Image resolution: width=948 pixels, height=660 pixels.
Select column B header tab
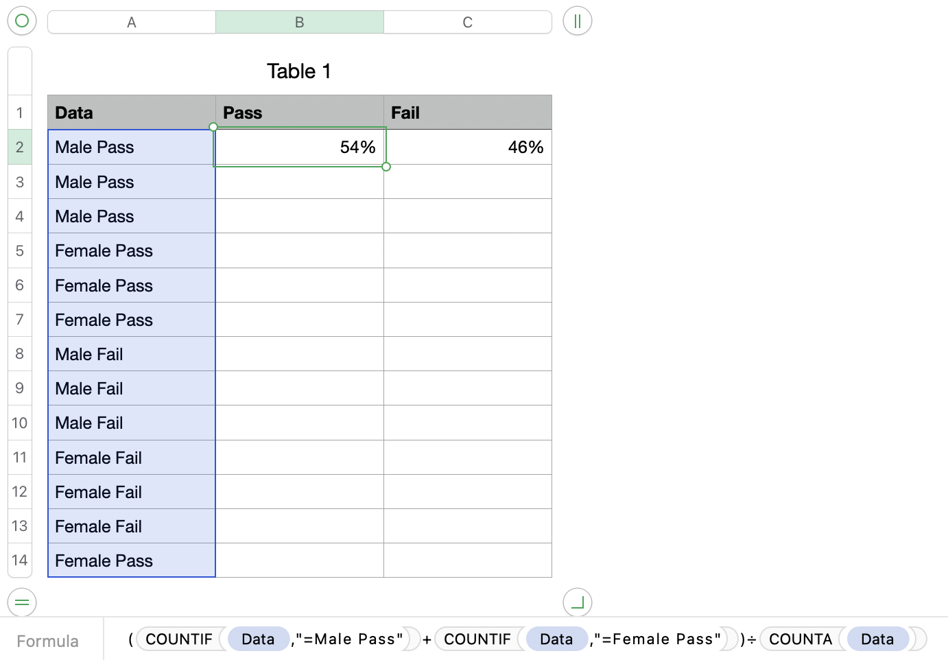click(300, 22)
